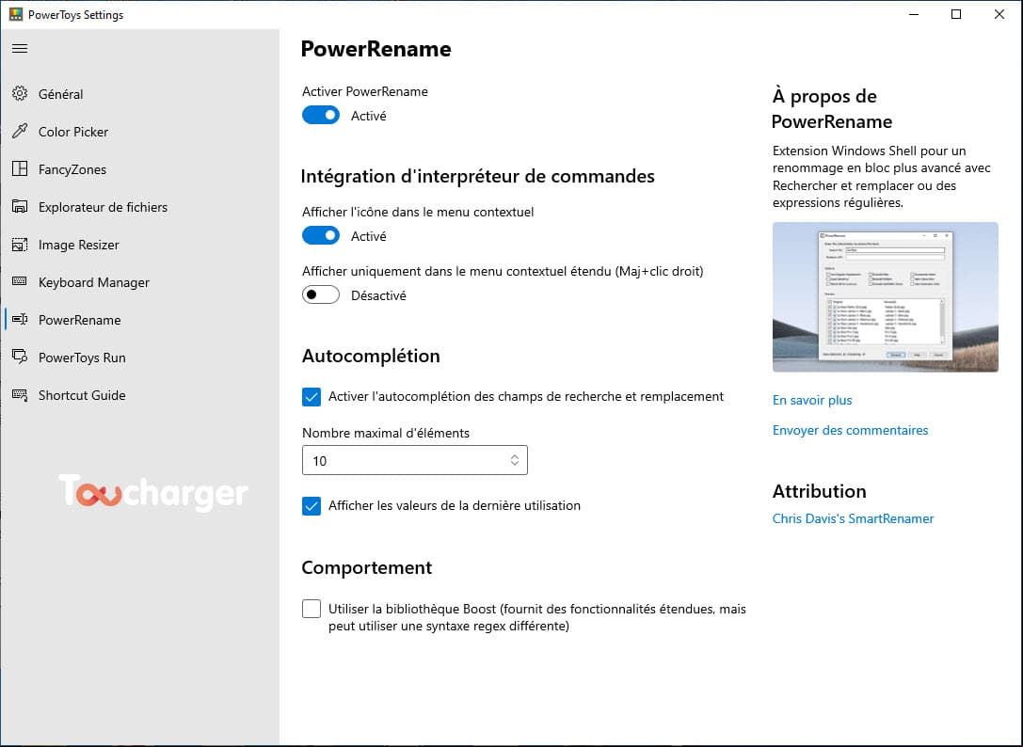This screenshot has width=1023, height=747.
Task: Uncheck autocomplétion des champs de recherche
Action: tap(312, 397)
